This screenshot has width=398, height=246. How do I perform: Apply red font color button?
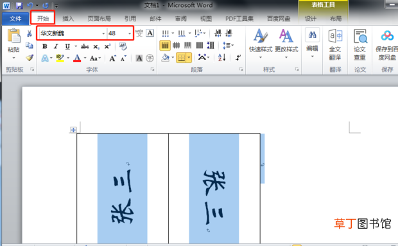77,58
